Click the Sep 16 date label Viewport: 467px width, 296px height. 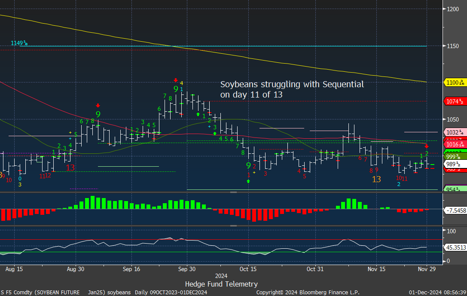(131, 269)
